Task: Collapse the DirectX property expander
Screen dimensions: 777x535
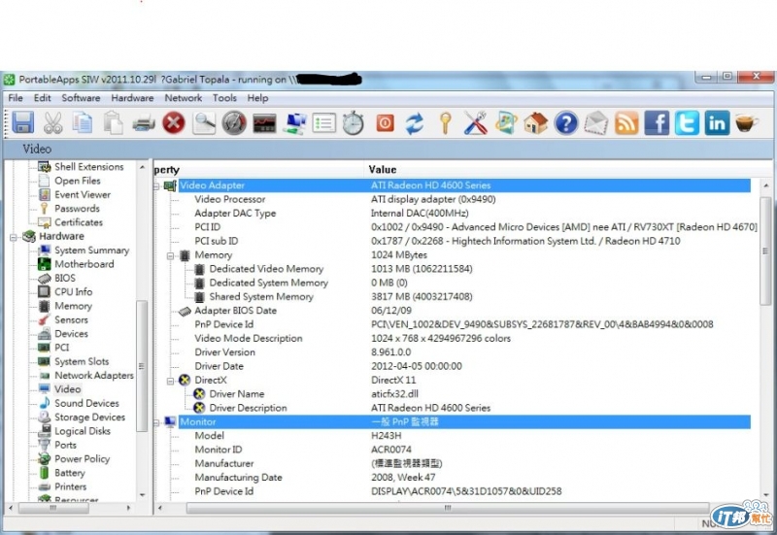Action: click(171, 381)
